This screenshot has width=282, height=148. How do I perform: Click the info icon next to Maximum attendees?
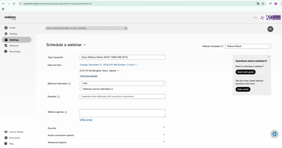pos(69,84)
